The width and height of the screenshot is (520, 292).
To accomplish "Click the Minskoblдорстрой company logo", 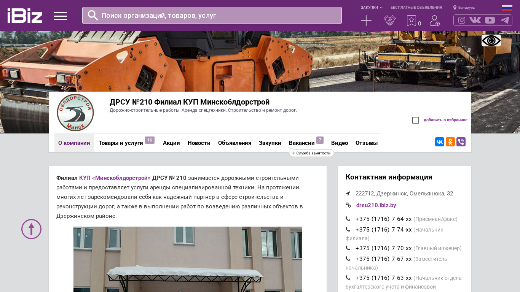I will 75,113.
